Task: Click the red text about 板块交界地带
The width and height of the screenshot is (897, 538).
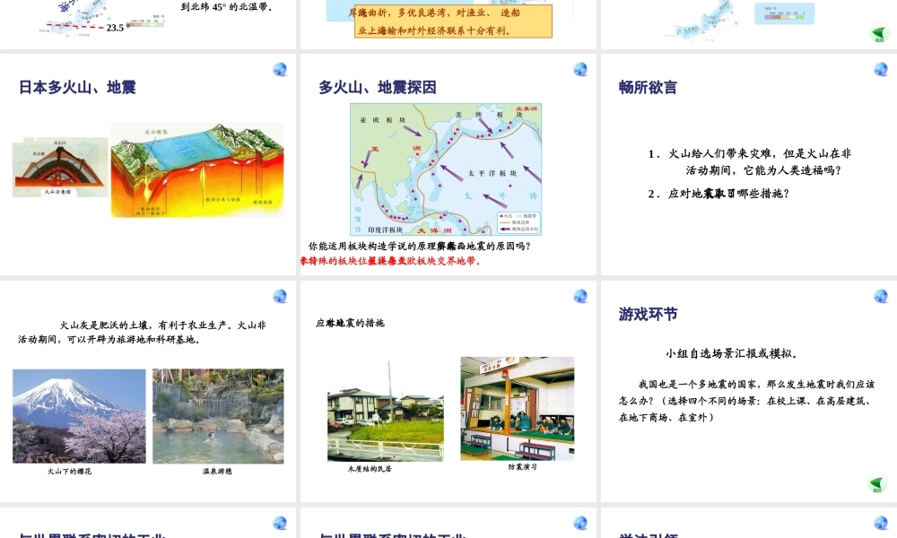Action: [391, 261]
